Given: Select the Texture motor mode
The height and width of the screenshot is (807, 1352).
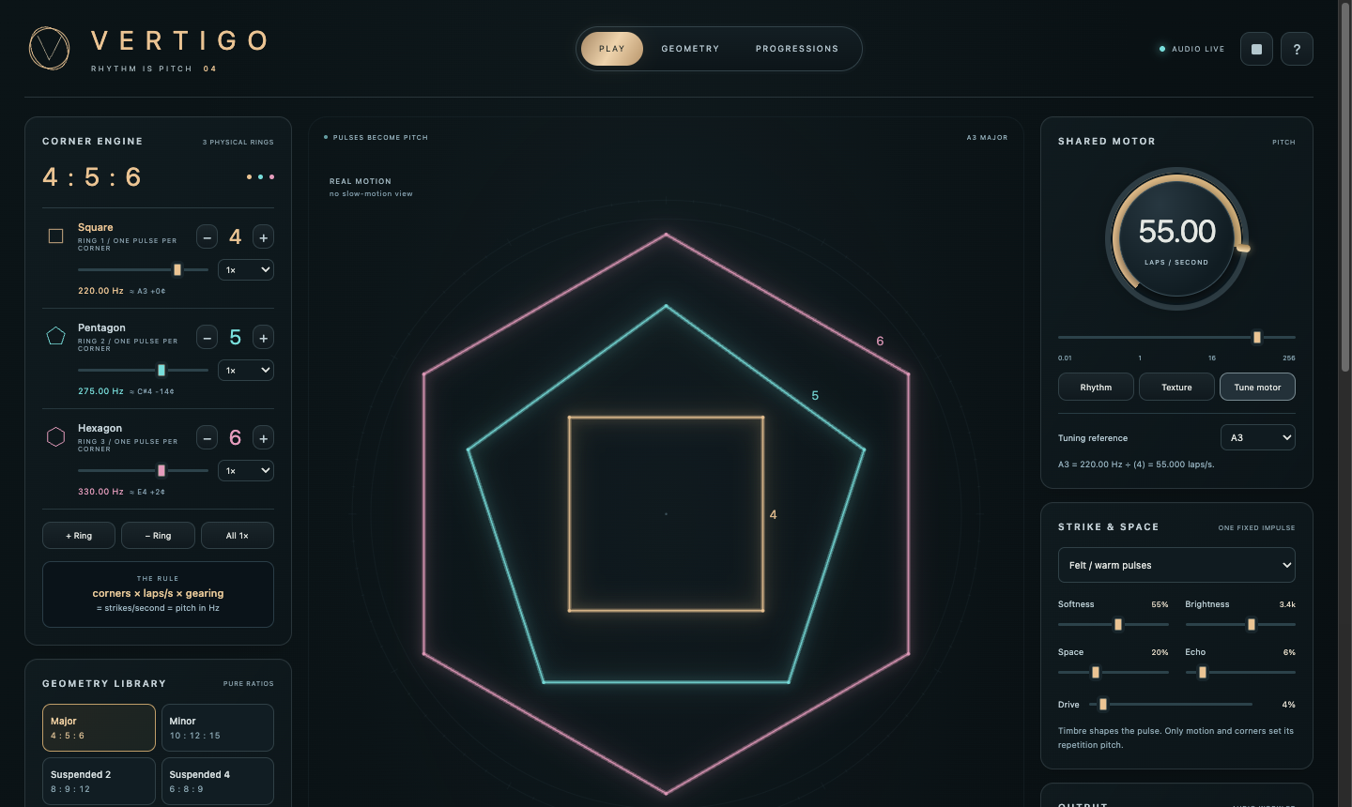Looking at the screenshot, I should pos(1176,387).
